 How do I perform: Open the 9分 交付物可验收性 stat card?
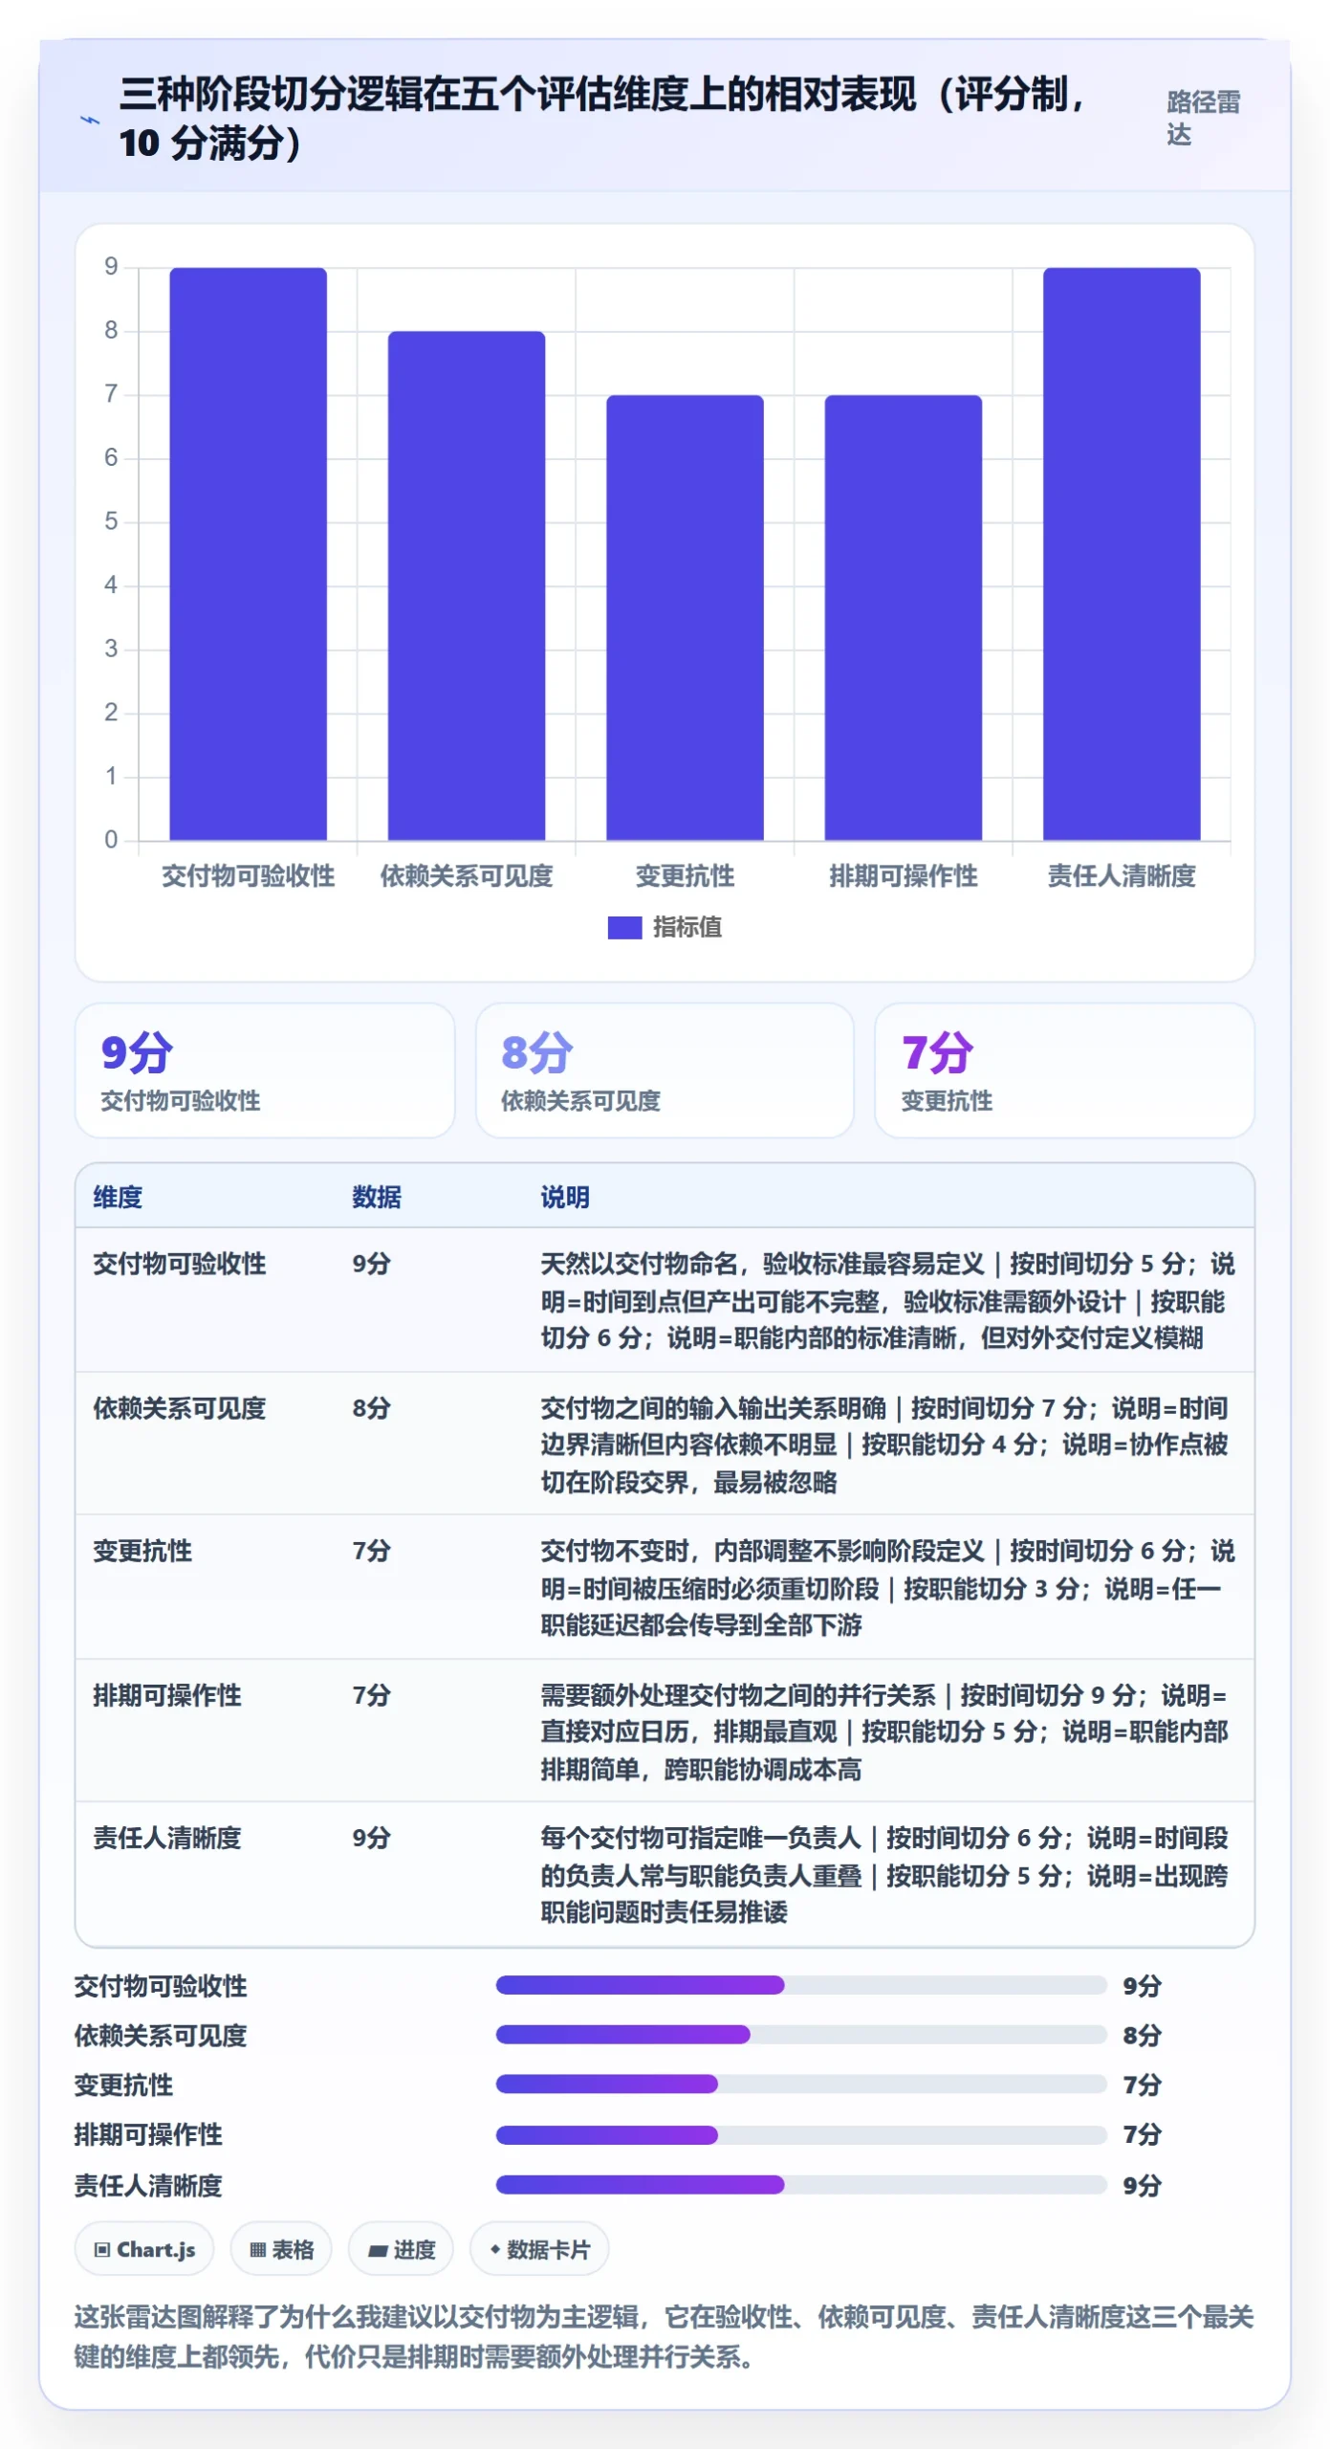coord(265,1070)
